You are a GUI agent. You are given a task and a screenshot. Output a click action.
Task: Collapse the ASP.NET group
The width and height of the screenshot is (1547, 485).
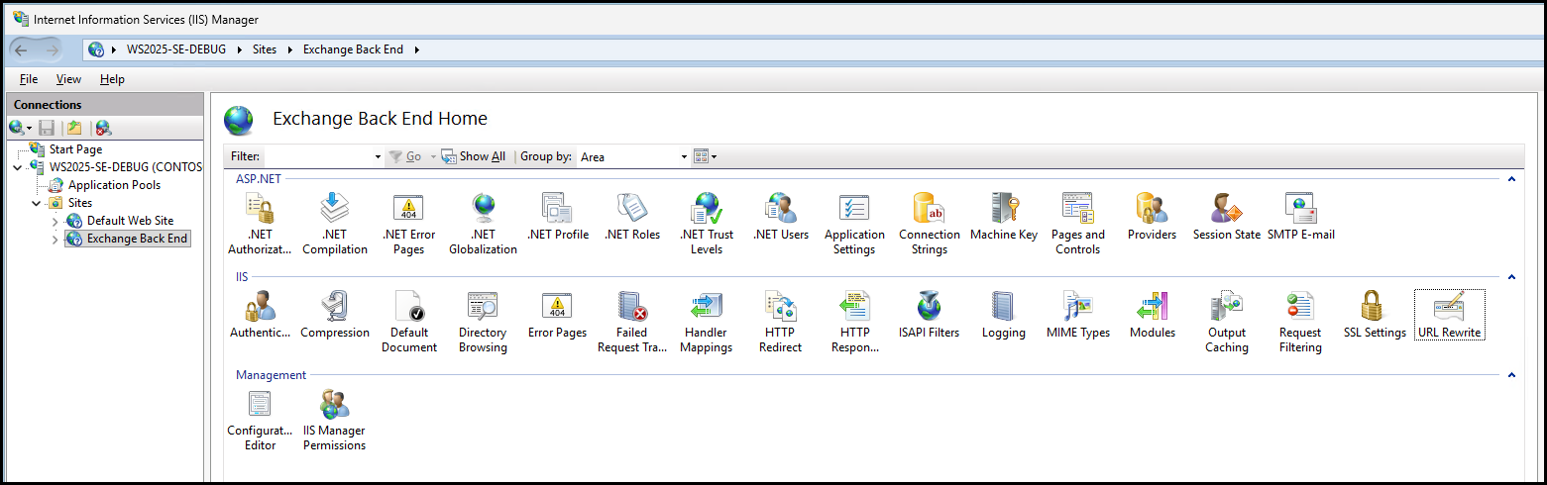tap(1511, 179)
